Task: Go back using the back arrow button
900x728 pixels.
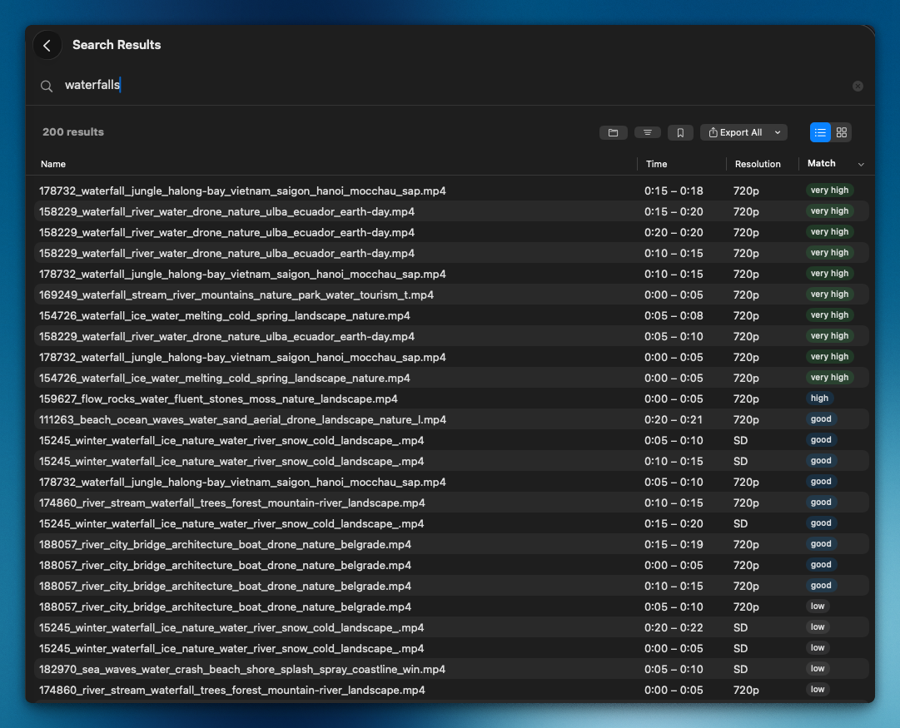Action: tap(47, 45)
